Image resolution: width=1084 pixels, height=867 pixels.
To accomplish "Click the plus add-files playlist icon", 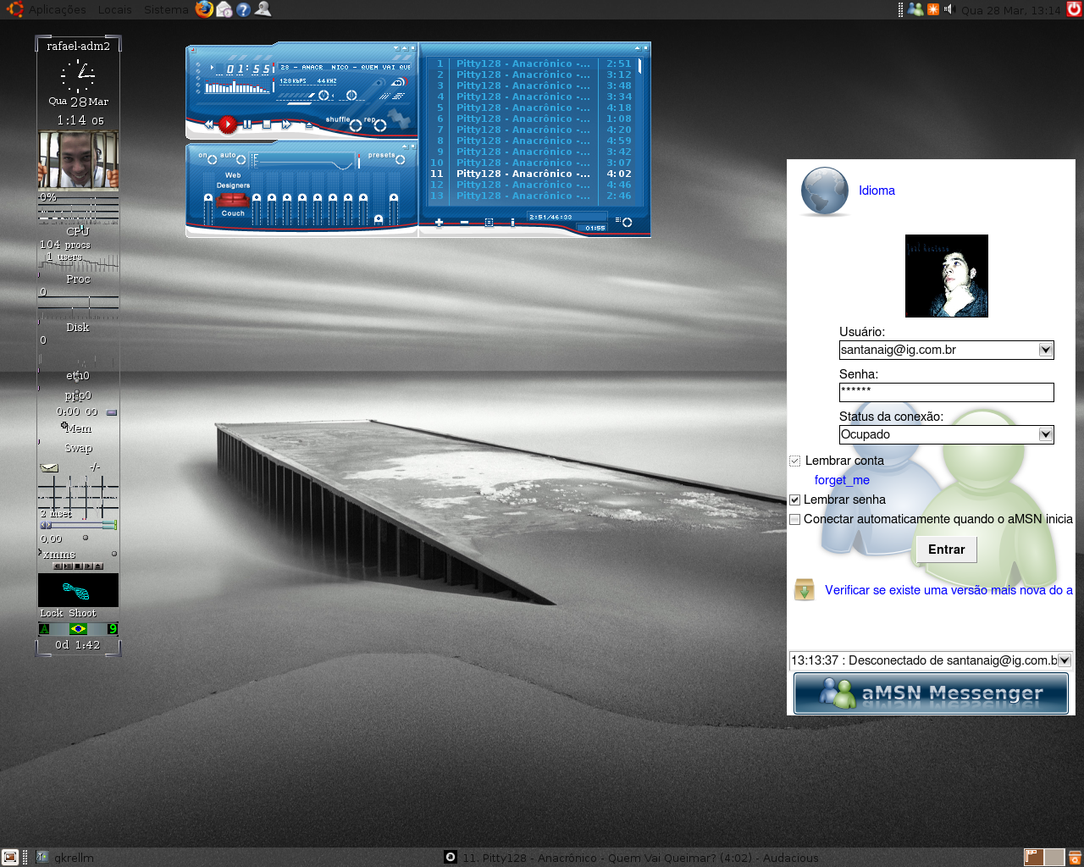I will coord(439,223).
